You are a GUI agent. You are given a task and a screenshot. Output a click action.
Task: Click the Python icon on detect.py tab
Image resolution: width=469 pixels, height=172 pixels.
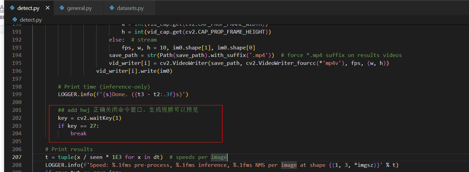pyautogui.click(x=12, y=8)
